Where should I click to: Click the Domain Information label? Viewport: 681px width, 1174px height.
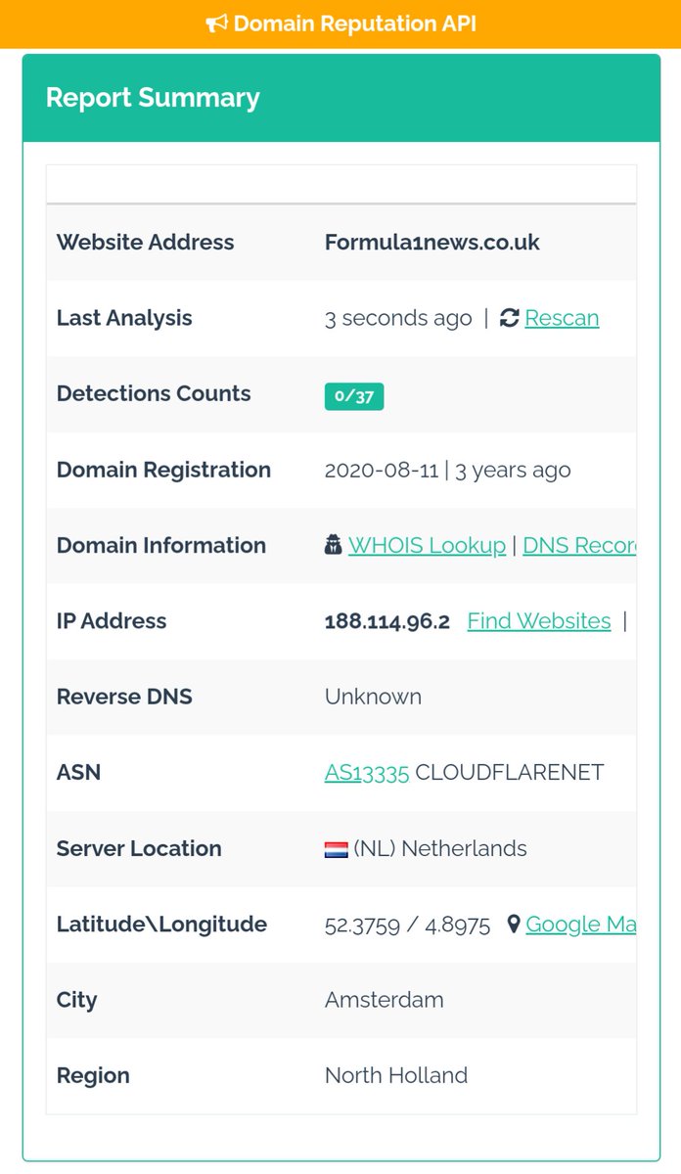[x=161, y=546]
